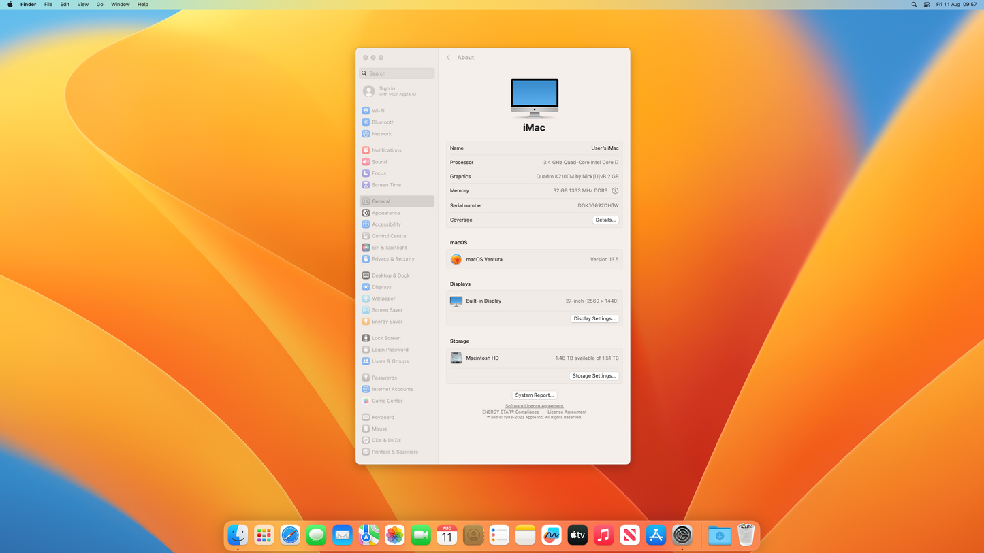Screen dimensions: 984x553
Task: Click the serial number DGKJG892DHJW
Action: click(x=599, y=205)
